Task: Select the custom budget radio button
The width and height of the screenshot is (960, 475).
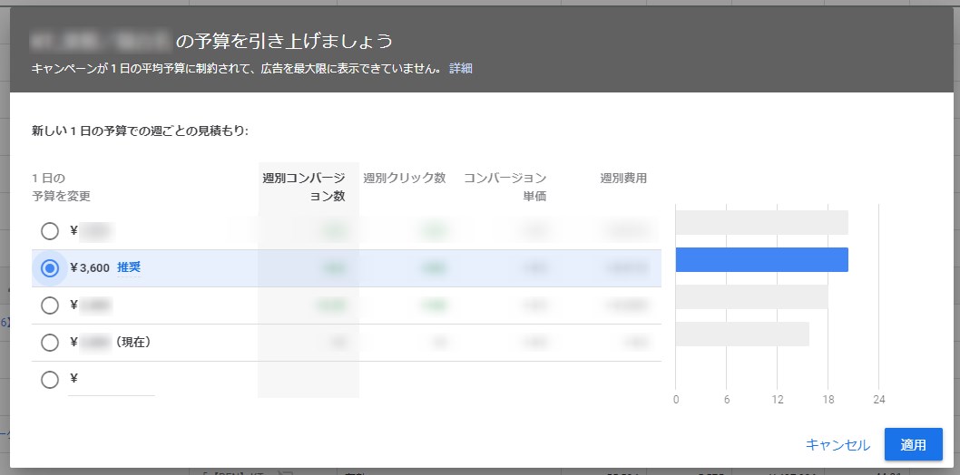Action: [50, 380]
